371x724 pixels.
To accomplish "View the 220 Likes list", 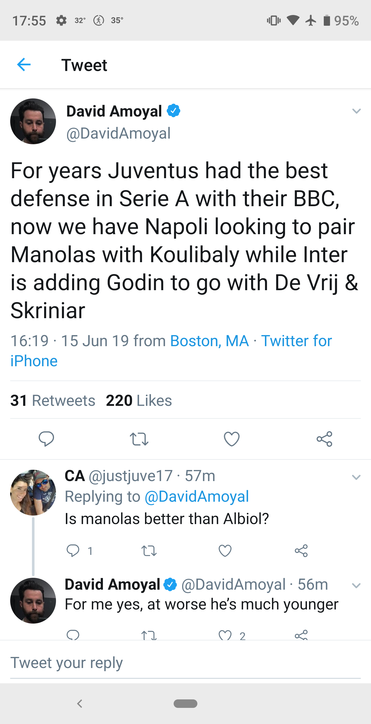I will 139,400.
